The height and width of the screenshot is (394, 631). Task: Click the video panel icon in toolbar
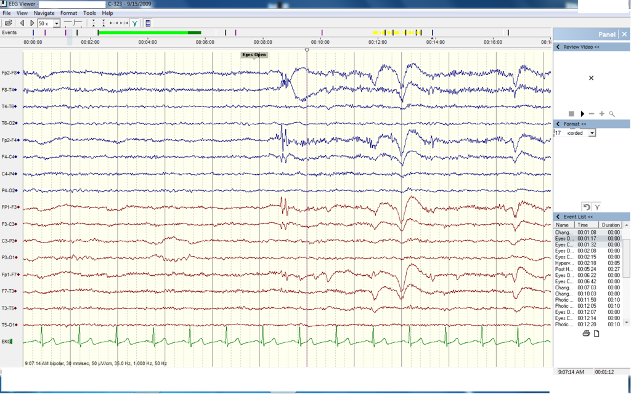(148, 23)
